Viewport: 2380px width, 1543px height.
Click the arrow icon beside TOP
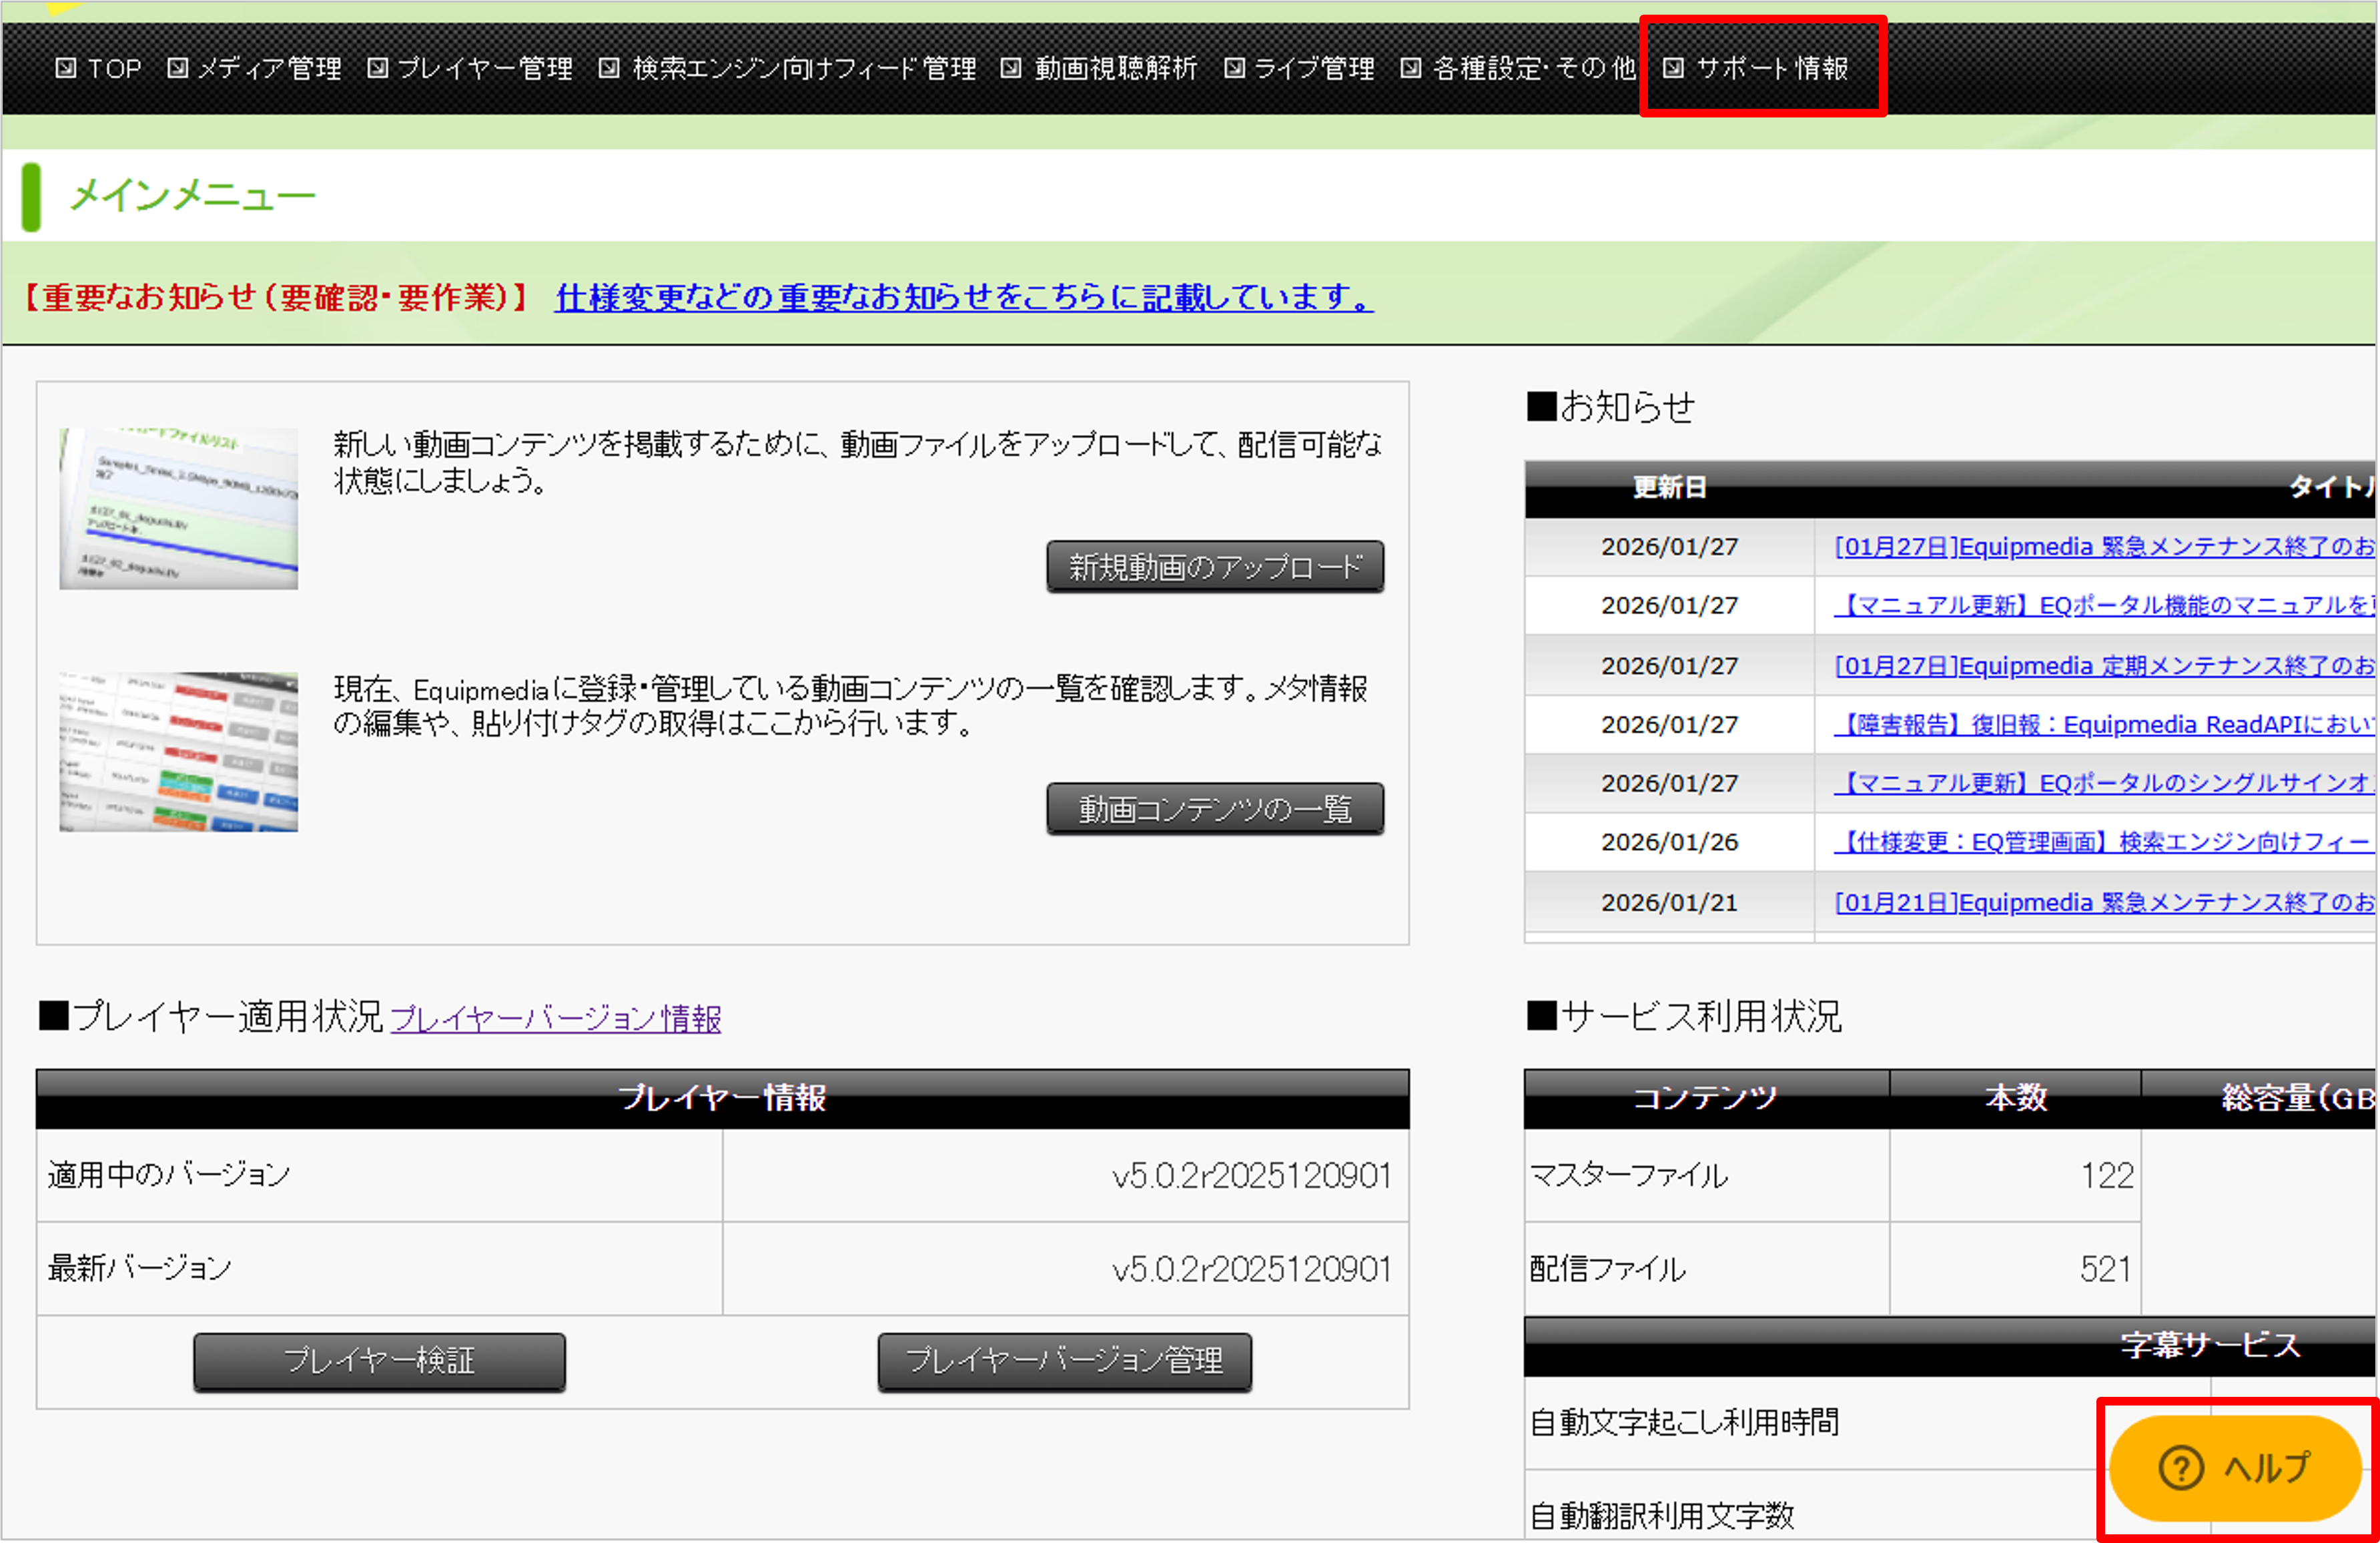pos(66,68)
